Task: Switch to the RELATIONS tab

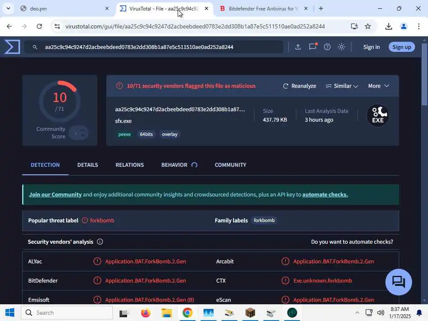Action: click(x=130, y=165)
